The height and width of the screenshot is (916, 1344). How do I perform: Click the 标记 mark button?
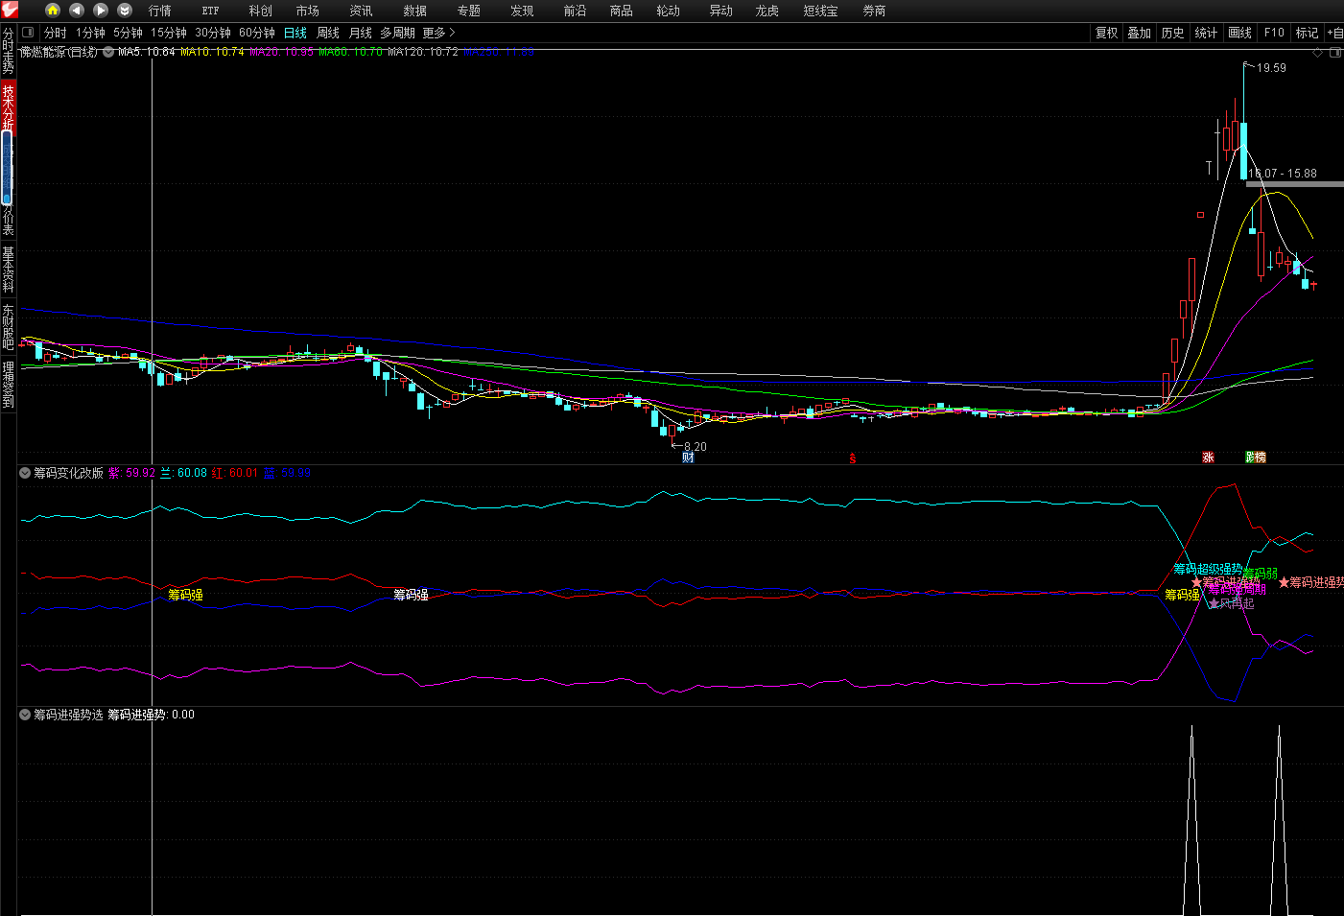(1307, 33)
